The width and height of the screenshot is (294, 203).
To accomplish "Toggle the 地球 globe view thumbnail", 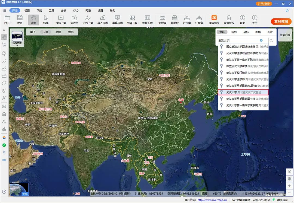I will (x=19, y=189).
